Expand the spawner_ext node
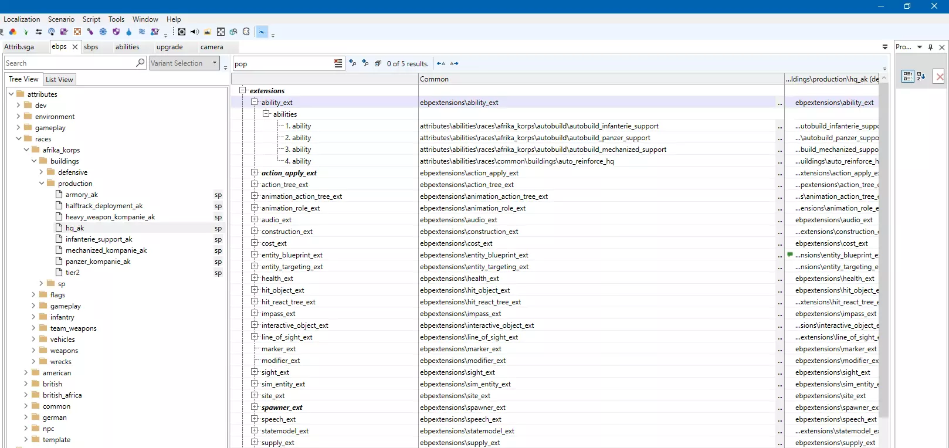This screenshot has width=949, height=448. 255,407
